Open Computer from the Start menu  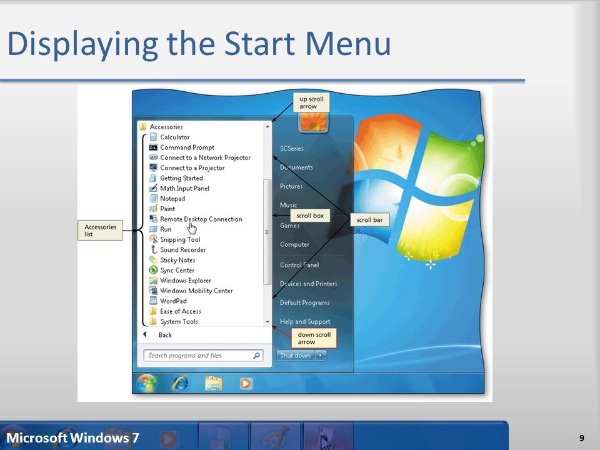(294, 244)
